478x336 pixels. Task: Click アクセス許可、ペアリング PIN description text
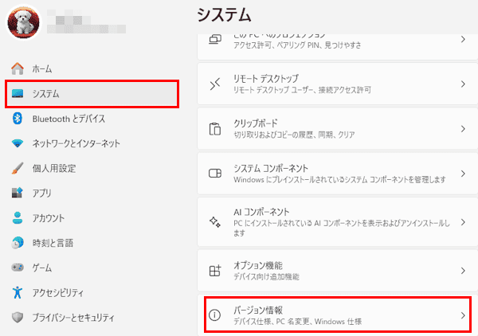point(297,45)
